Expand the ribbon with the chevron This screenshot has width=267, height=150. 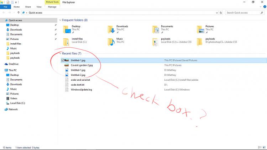click(x=261, y=7)
